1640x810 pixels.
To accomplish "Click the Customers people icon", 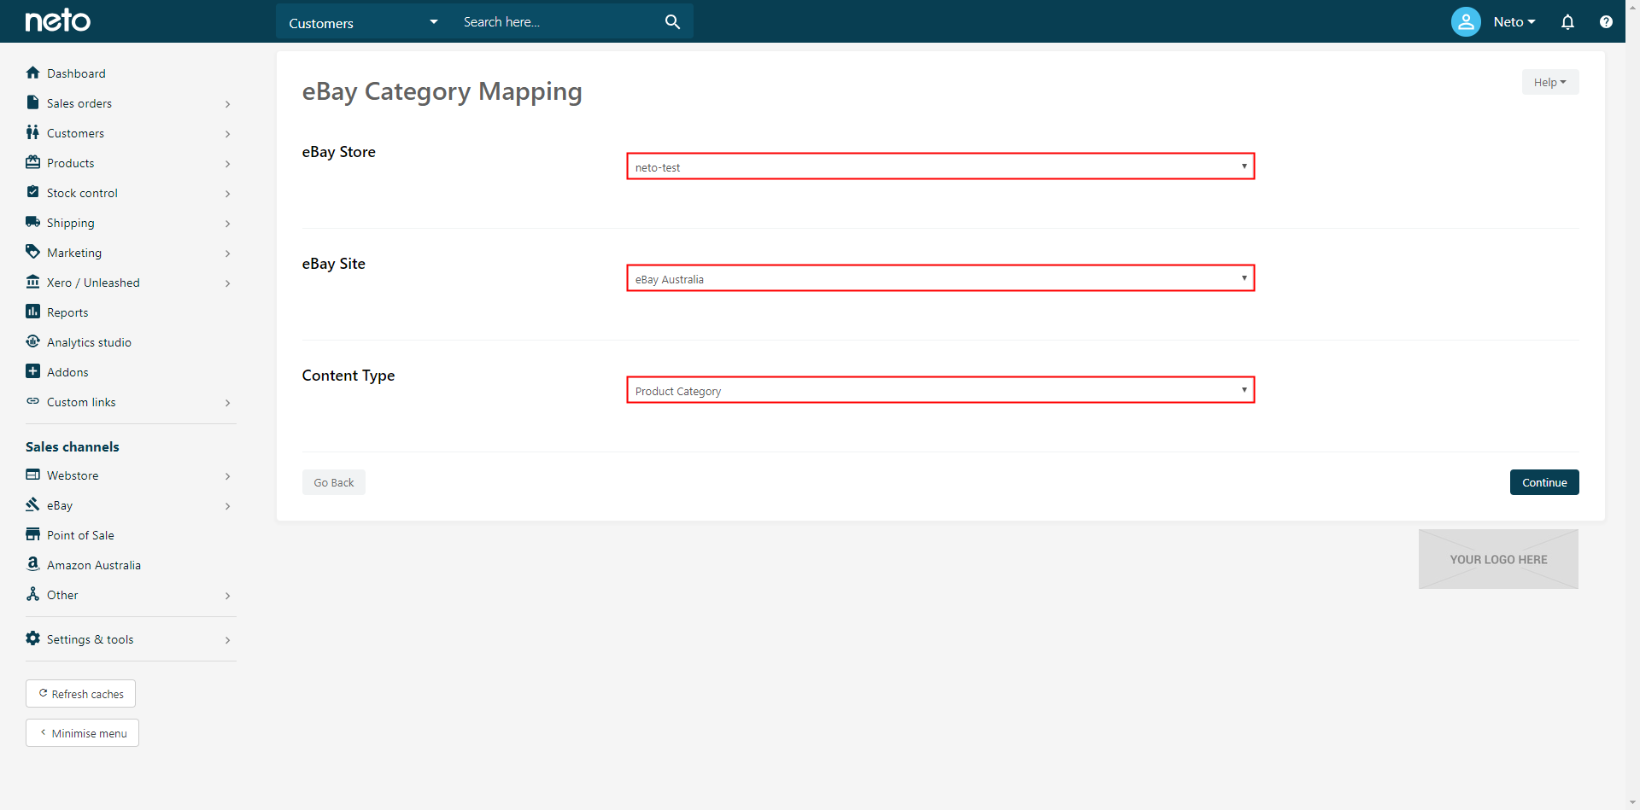I will [32, 132].
